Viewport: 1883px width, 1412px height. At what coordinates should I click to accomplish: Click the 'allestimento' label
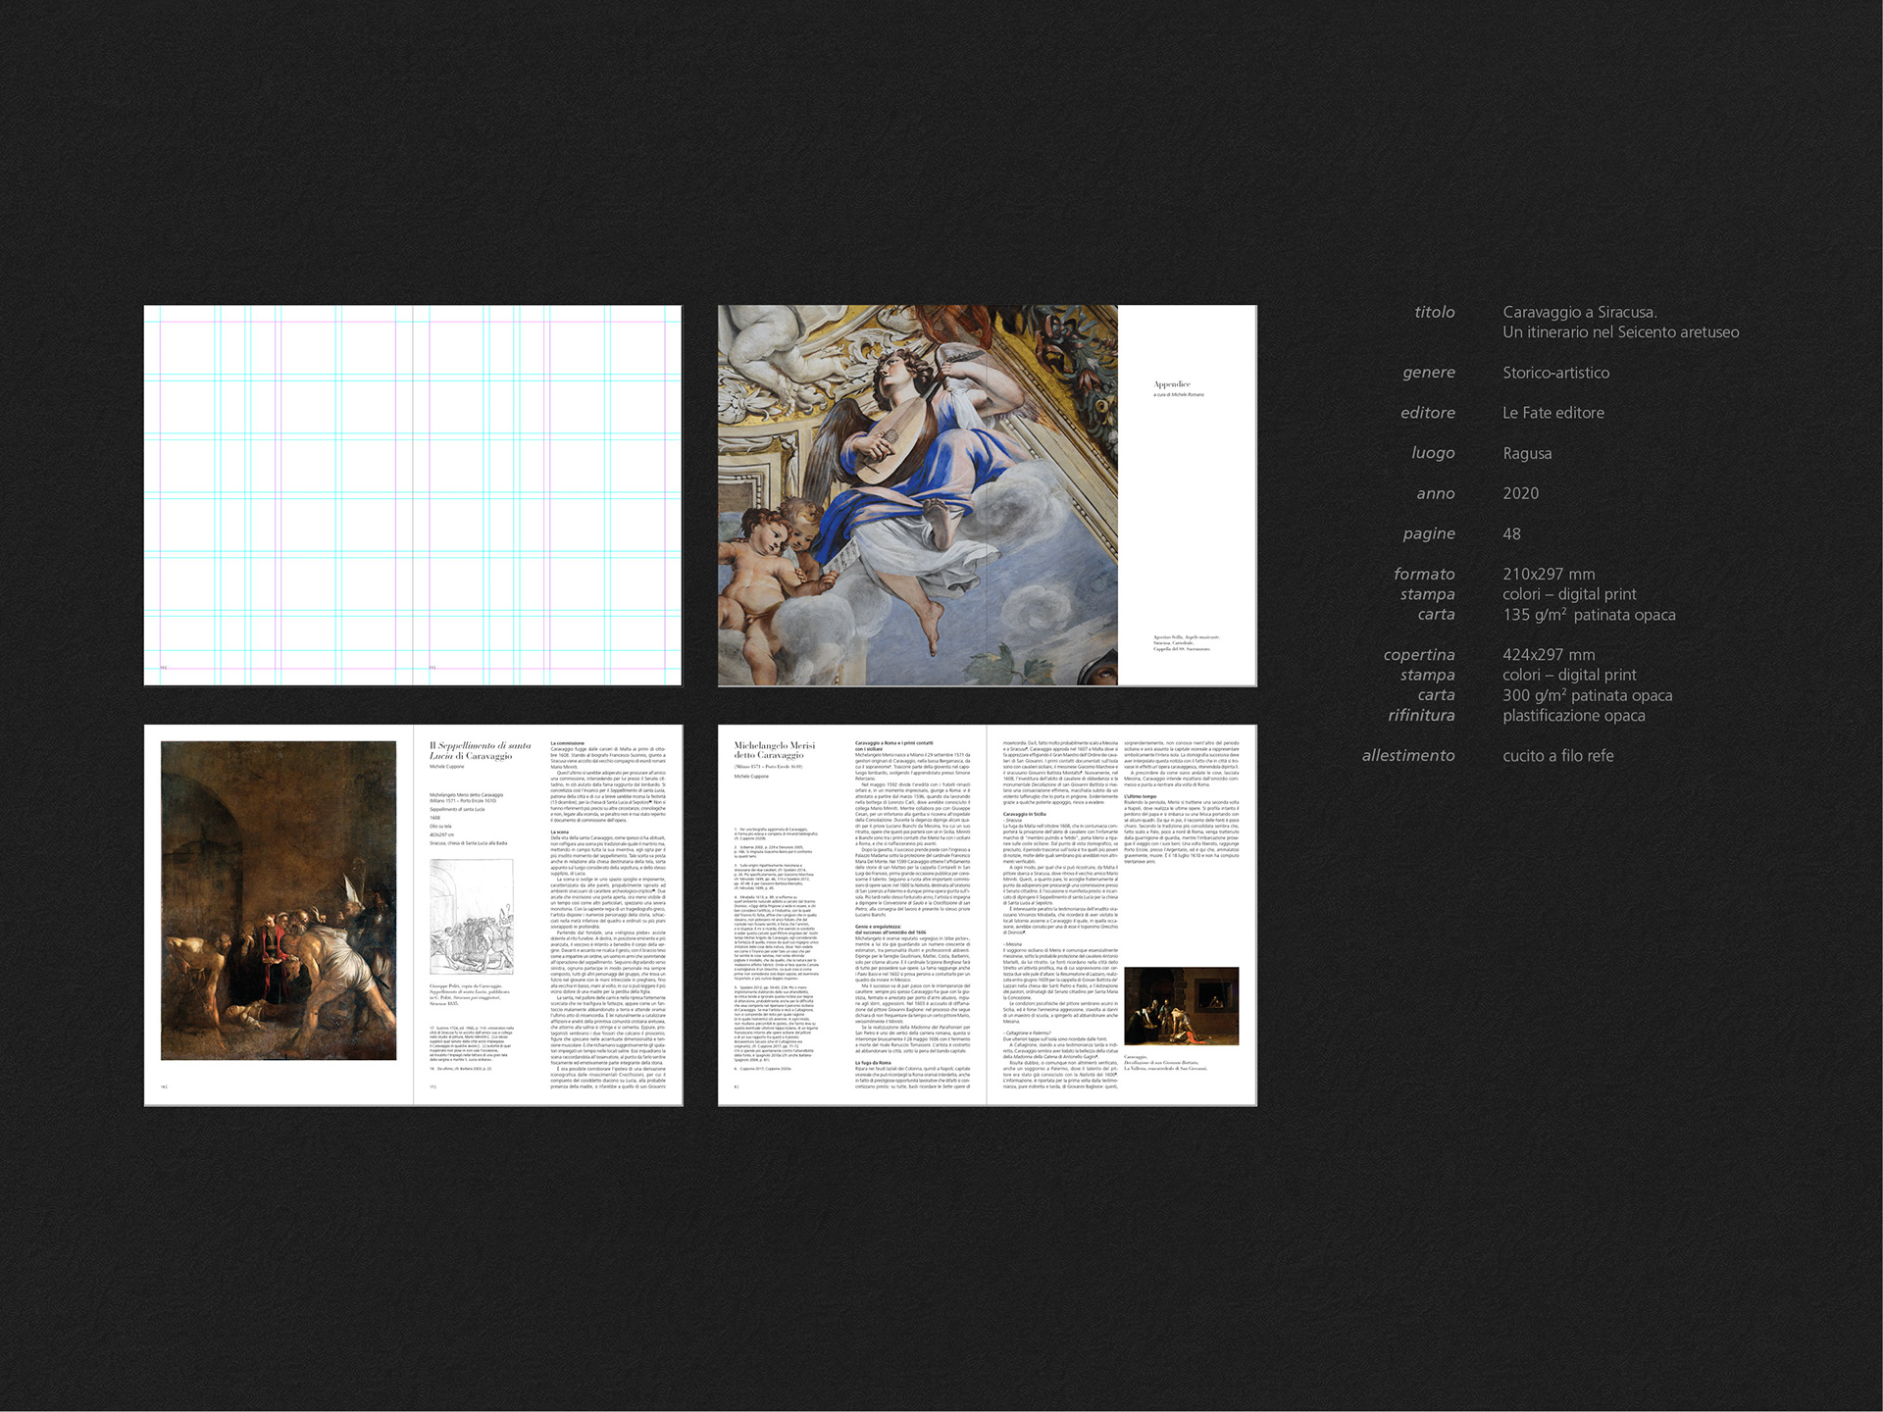pos(1407,755)
